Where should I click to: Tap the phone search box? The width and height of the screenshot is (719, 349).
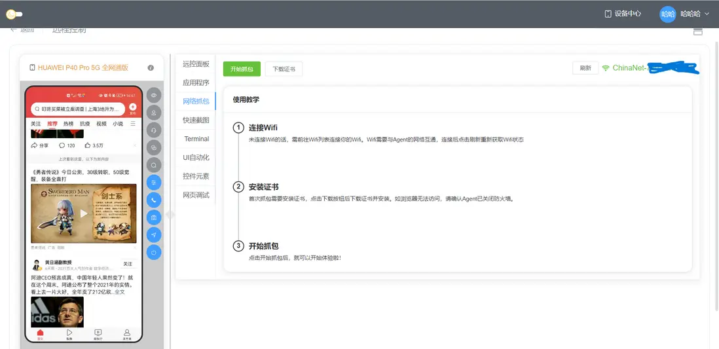[x=78, y=109]
